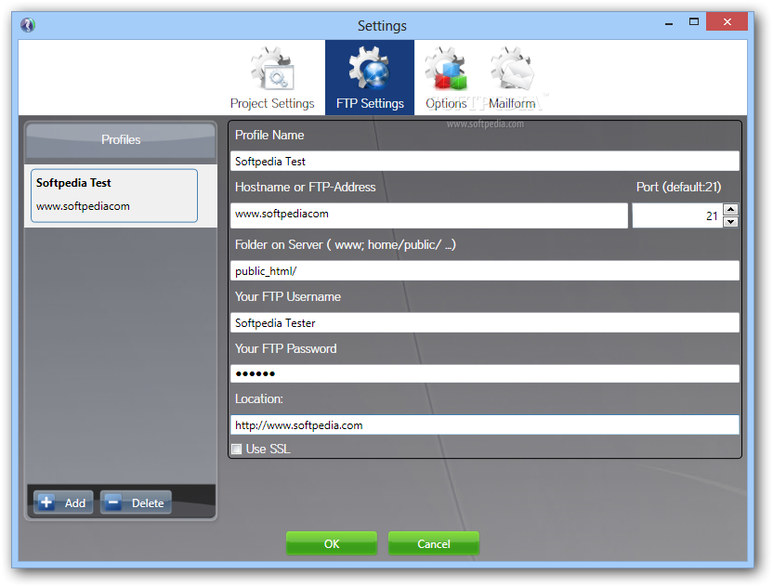Click the 'Location:' label
The image size is (773, 587).
(x=259, y=398)
